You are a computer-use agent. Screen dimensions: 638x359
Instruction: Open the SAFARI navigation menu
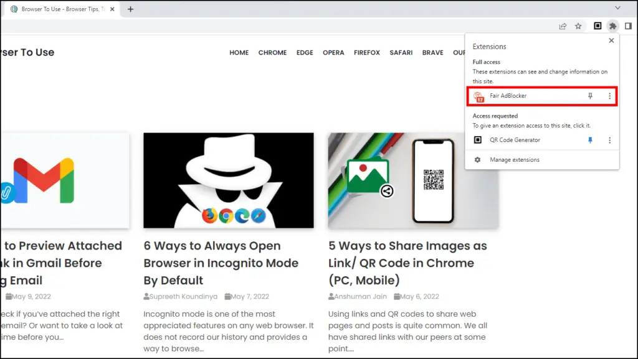click(401, 52)
